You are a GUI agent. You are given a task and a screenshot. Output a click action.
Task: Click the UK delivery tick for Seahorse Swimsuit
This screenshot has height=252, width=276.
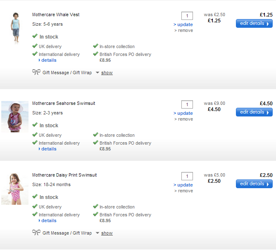[x=35, y=135]
